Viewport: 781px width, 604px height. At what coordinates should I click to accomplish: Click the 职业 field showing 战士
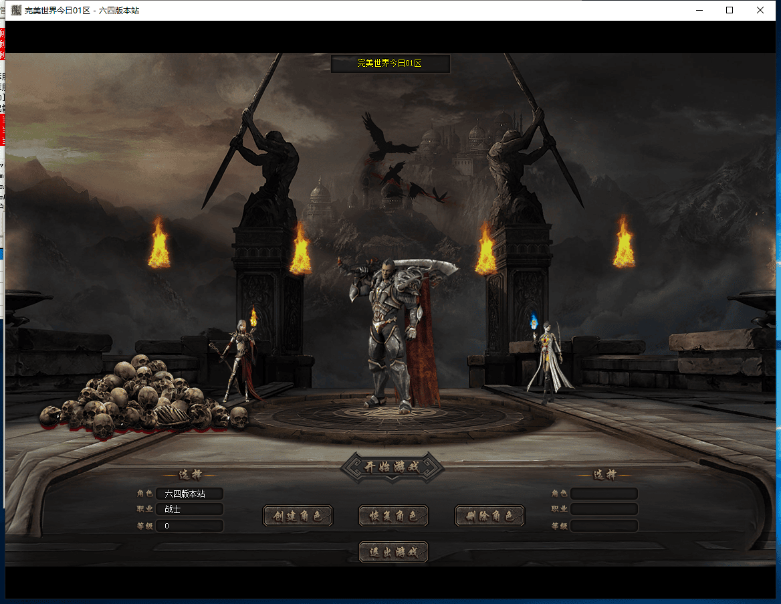(x=189, y=509)
